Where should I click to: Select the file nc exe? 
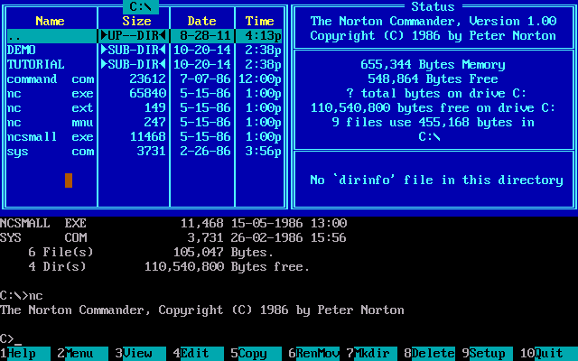pos(144,94)
